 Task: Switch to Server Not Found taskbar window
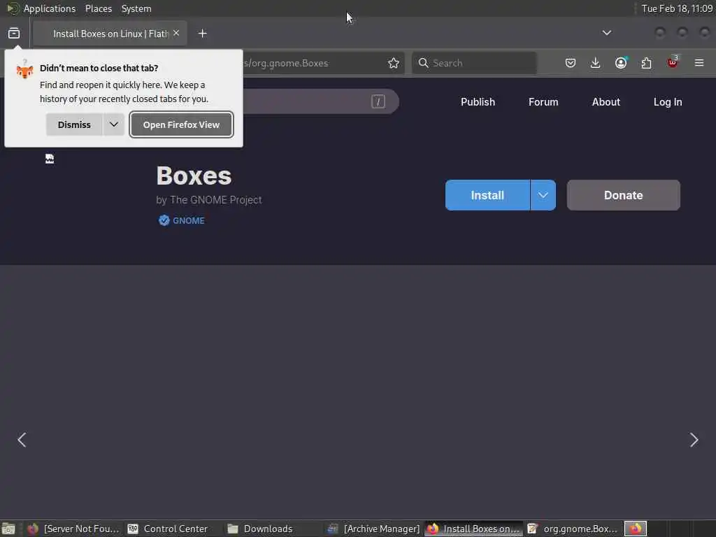pyautogui.click(x=73, y=529)
